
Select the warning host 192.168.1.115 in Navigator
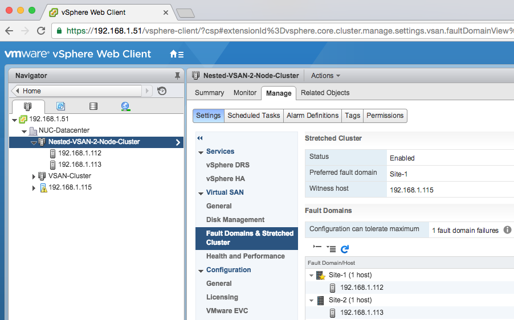(x=70, y=187)
